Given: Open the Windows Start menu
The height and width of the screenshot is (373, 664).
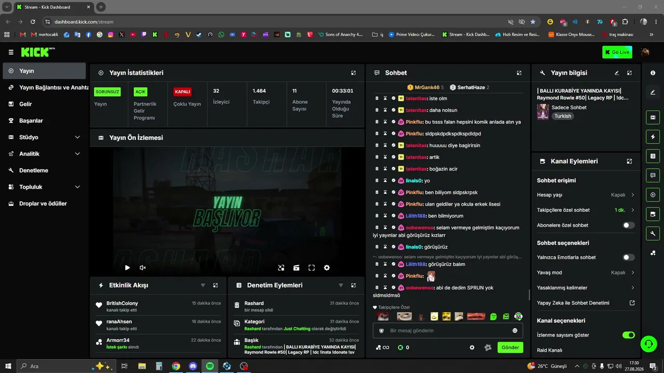Looking at the screenshot, I should pos(8,366).
